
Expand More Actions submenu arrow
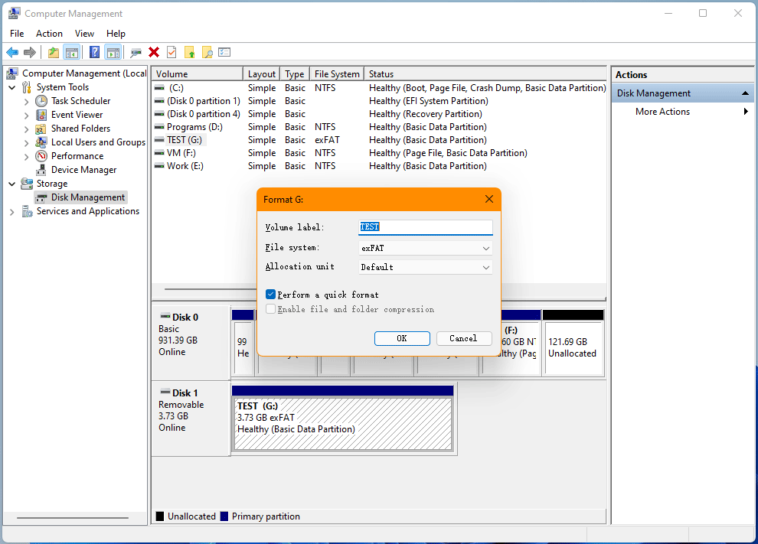[746, 112]
